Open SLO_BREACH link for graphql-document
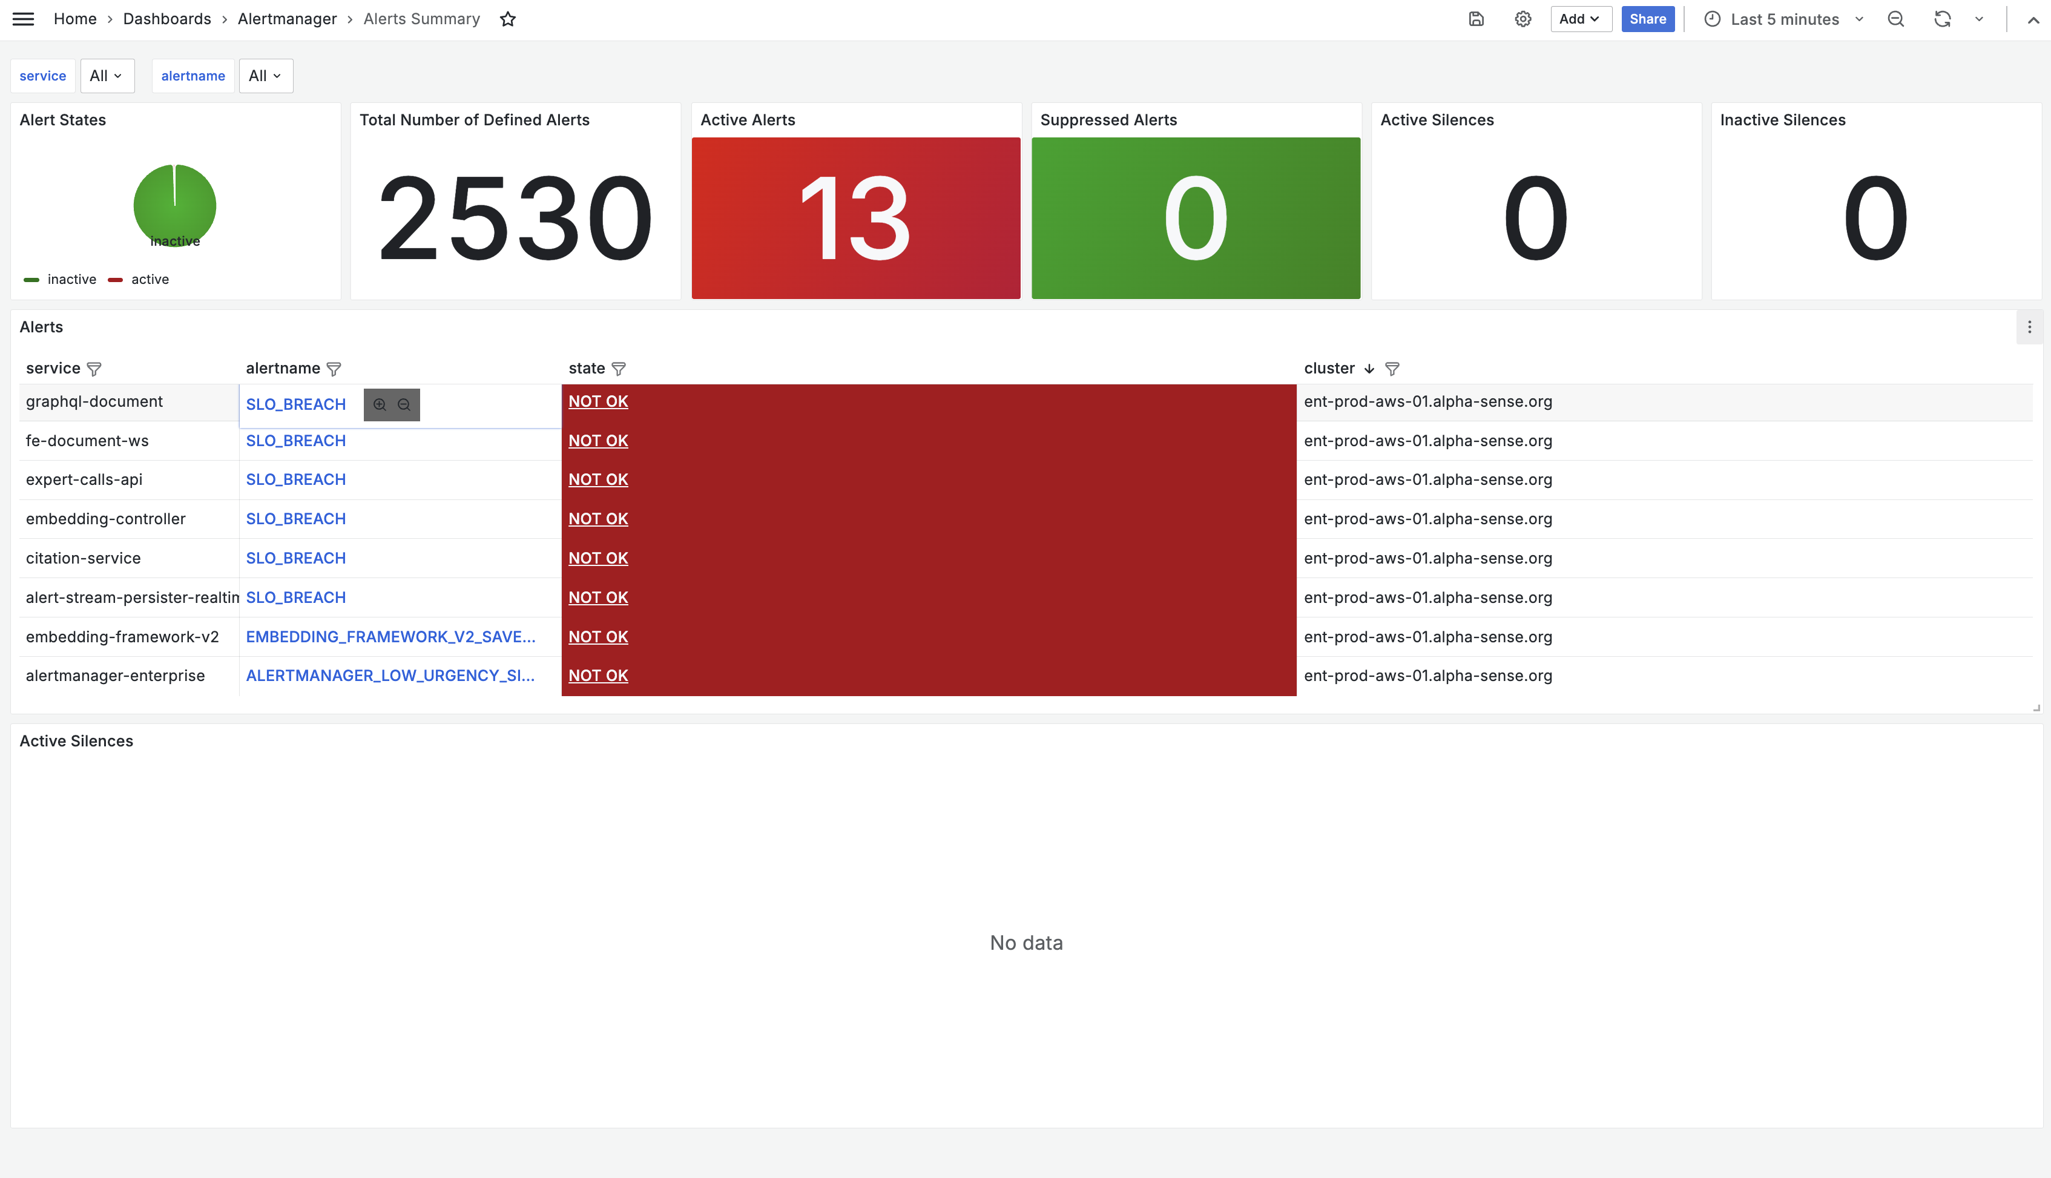 [295, 404]
